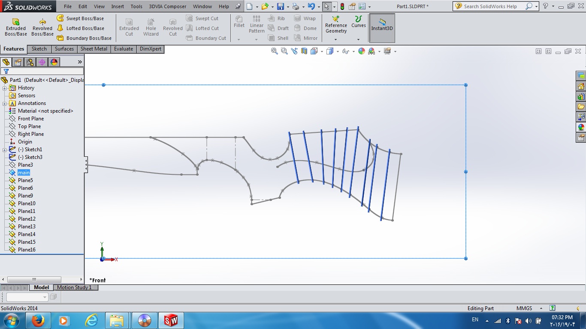Select the Revolved Cut tool
Viewport: 586px width, 329px height.
[x=172, y=27]
